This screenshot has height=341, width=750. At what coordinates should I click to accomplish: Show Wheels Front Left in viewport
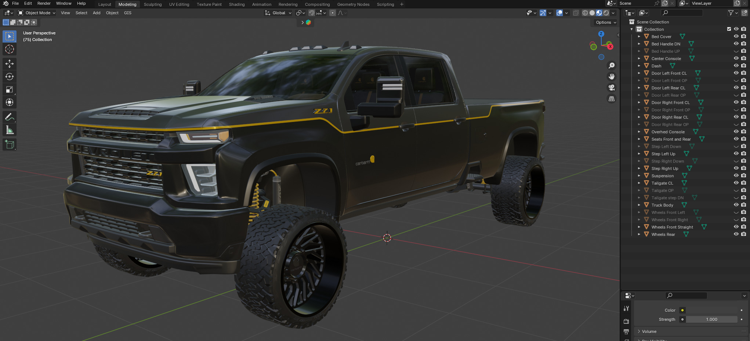tap(736, 212)
